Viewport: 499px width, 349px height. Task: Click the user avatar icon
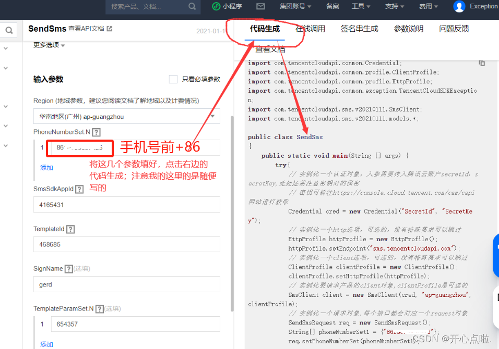459,6
